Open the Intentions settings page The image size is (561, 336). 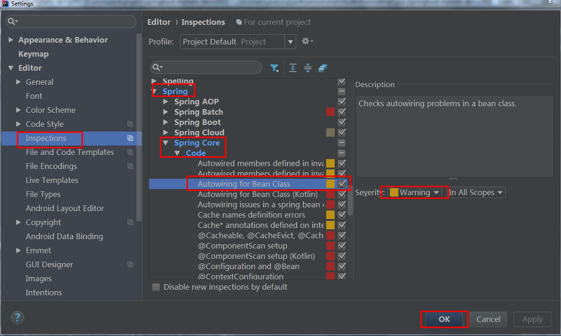44,292
